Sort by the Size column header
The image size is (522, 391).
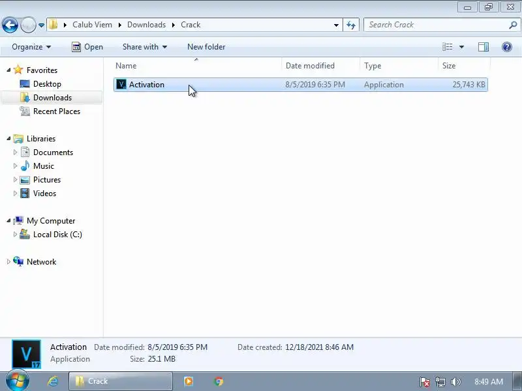coord(464,66)
